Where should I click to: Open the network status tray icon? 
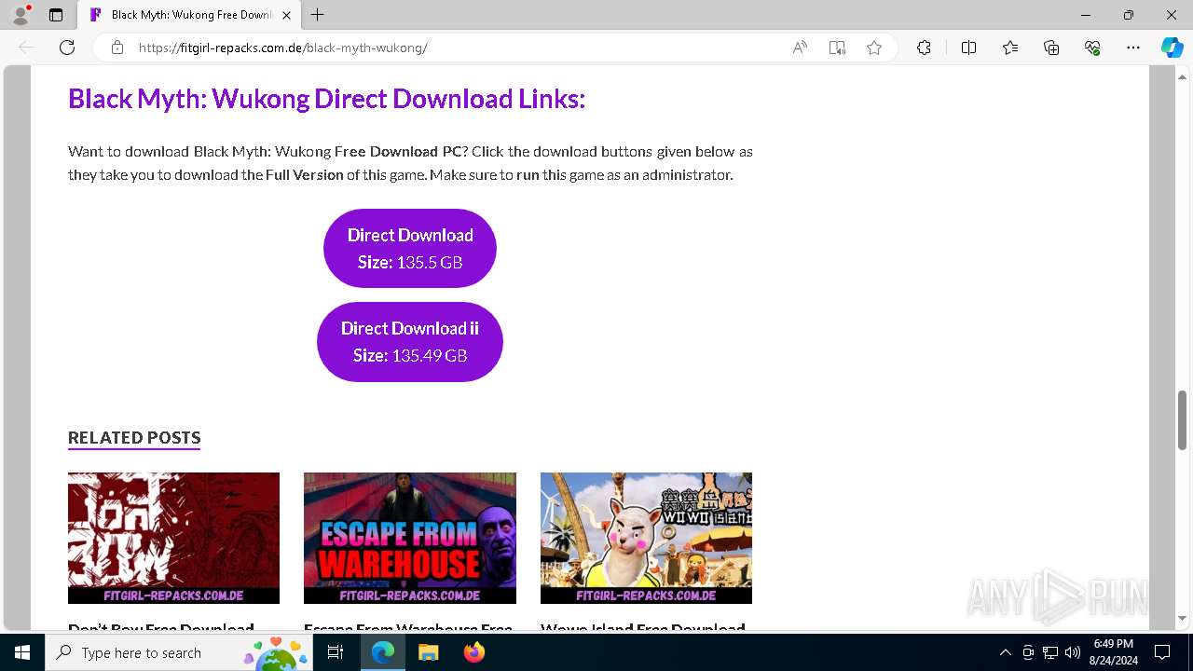click(1050, 652)
